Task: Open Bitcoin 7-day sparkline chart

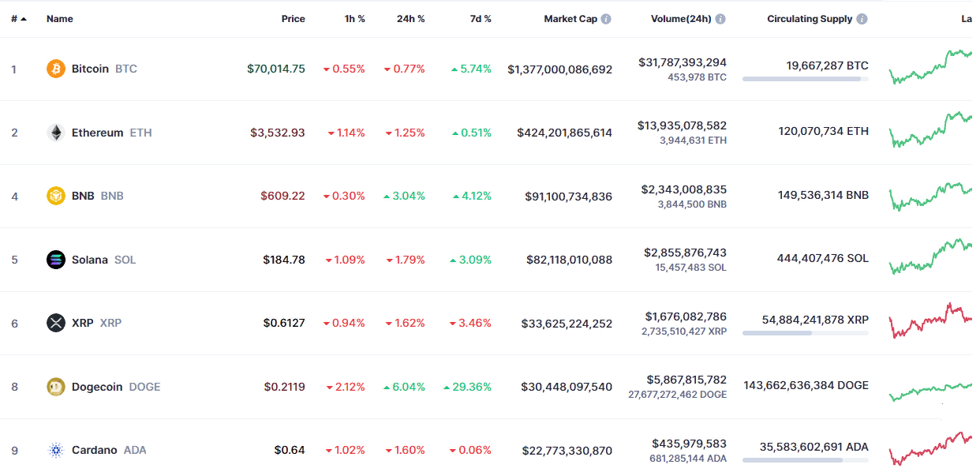Action: tap(930, 66)
